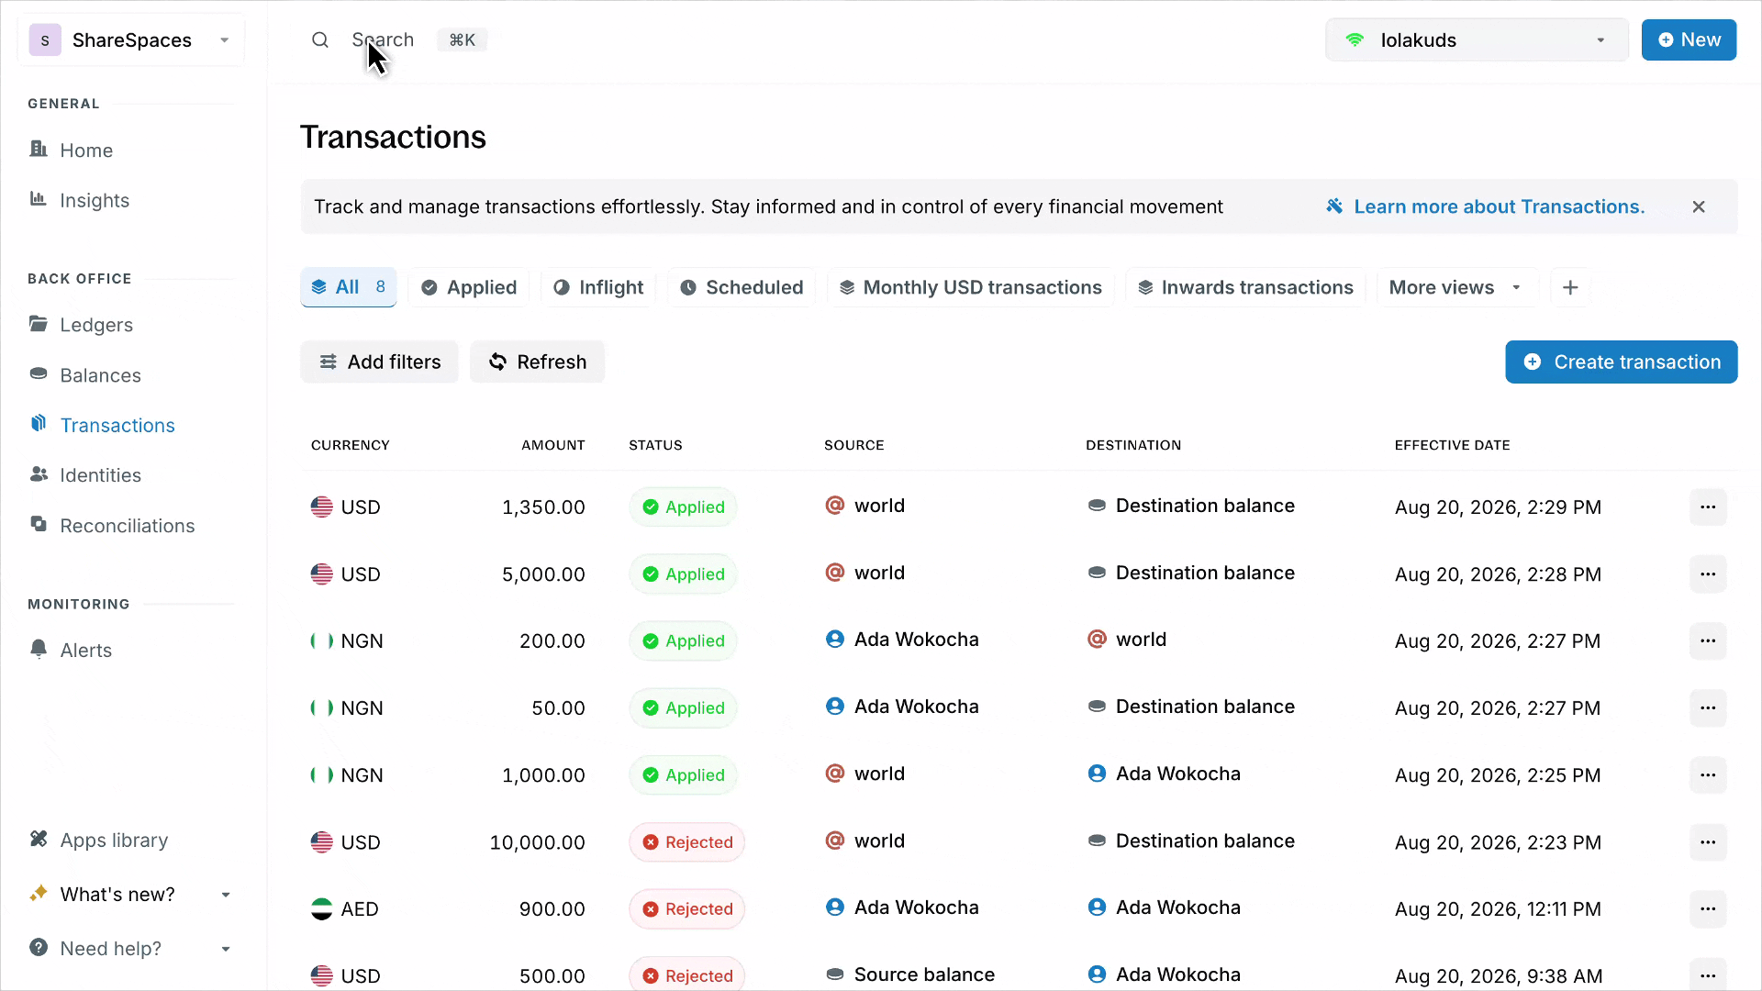Screen dimensions: 1762x991
Task: Open Monthly USD transactions view
Action: point(971,288)
